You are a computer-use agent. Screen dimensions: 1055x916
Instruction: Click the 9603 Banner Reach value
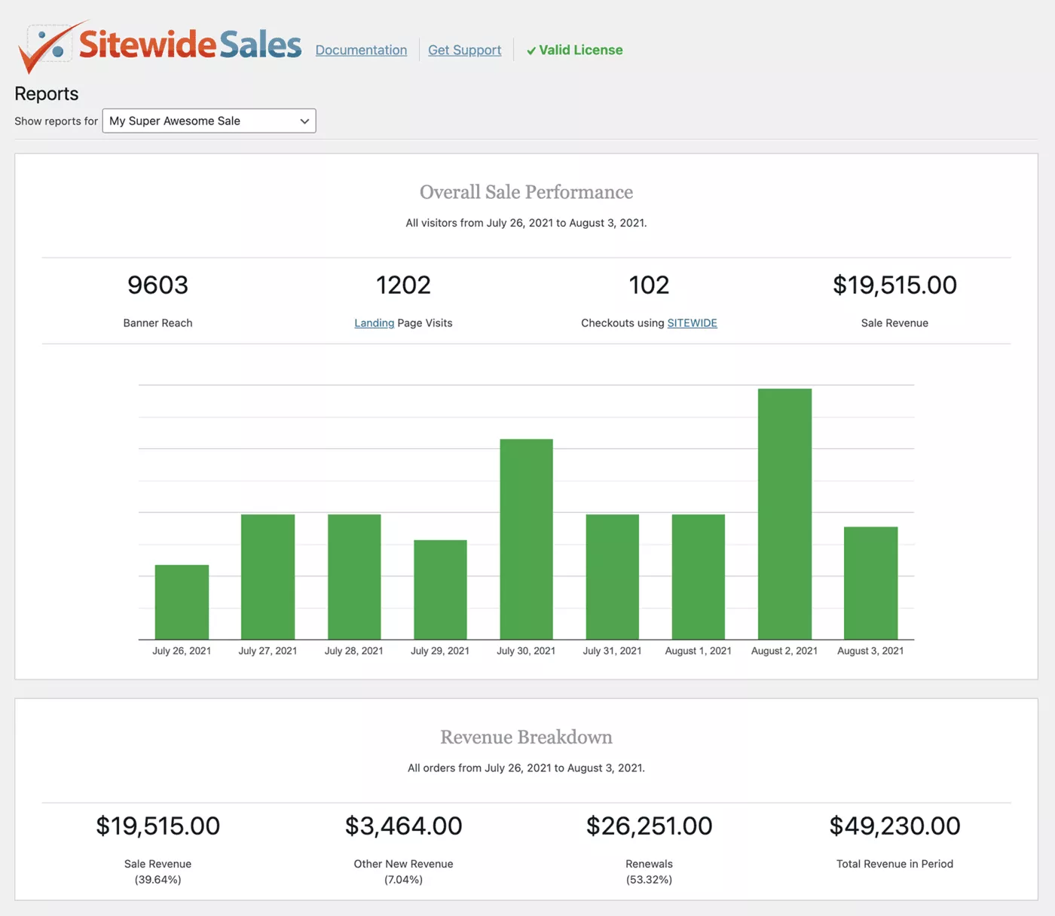pos(157,285)
